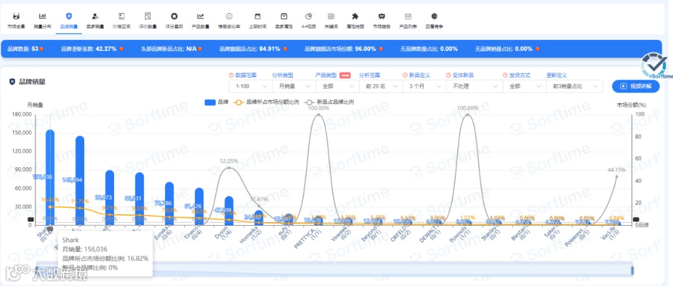Click help icon beside 无品牌销量占比 0.00%
The width and height of the screenshot is (673, 286).
[537, 49]
